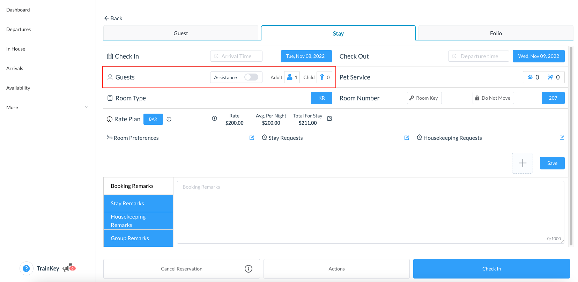The image size is (578, 282).
Task: Click the Back link
Action: click(113, 18)
